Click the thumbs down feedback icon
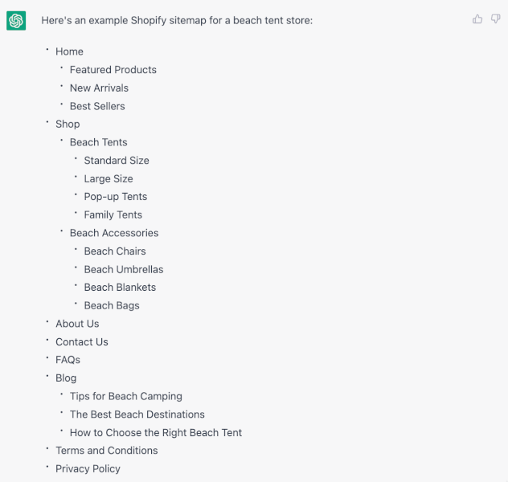508x482 pixels. tap(495, 19)
